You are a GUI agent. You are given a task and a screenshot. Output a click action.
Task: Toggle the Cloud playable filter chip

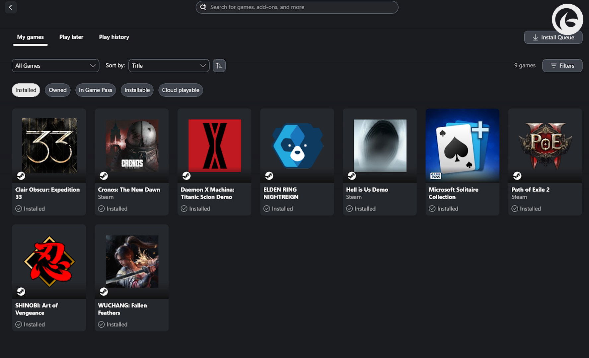(x=181, y=90)
